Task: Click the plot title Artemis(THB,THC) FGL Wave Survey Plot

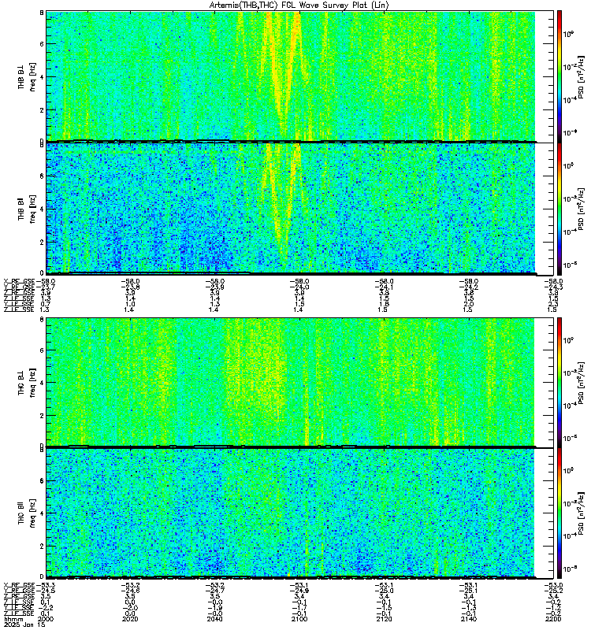Action: pyautogui.click(x=299, y=6)
